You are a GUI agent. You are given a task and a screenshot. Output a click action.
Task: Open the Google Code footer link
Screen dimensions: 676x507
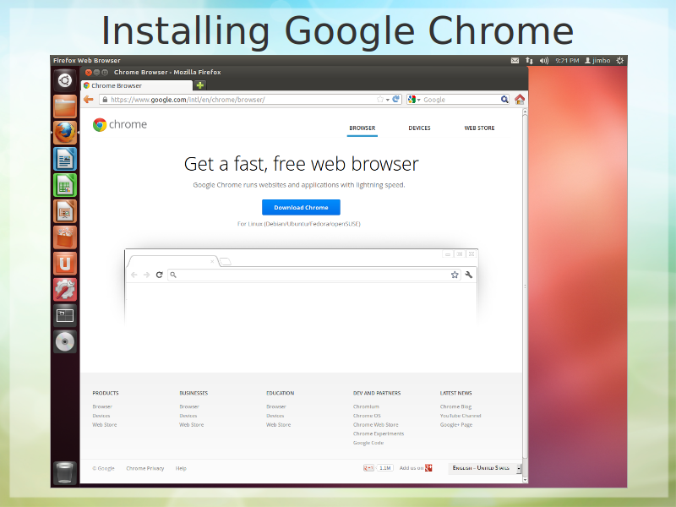[x=368, y=443]
